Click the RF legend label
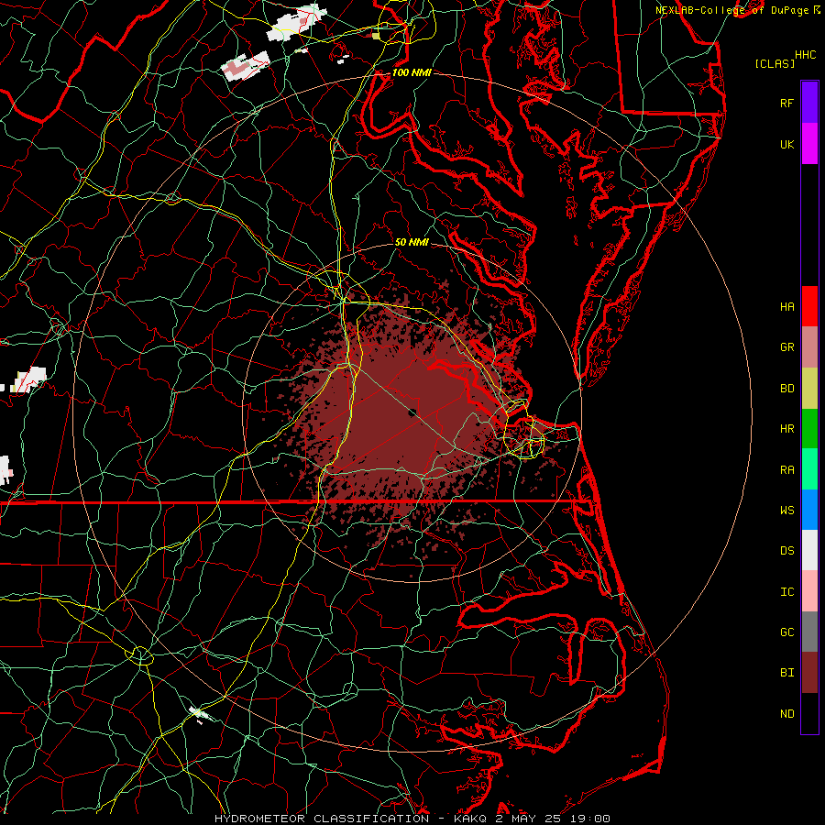The width and height of the screenshot is (825, 825). tap(786, 103)
